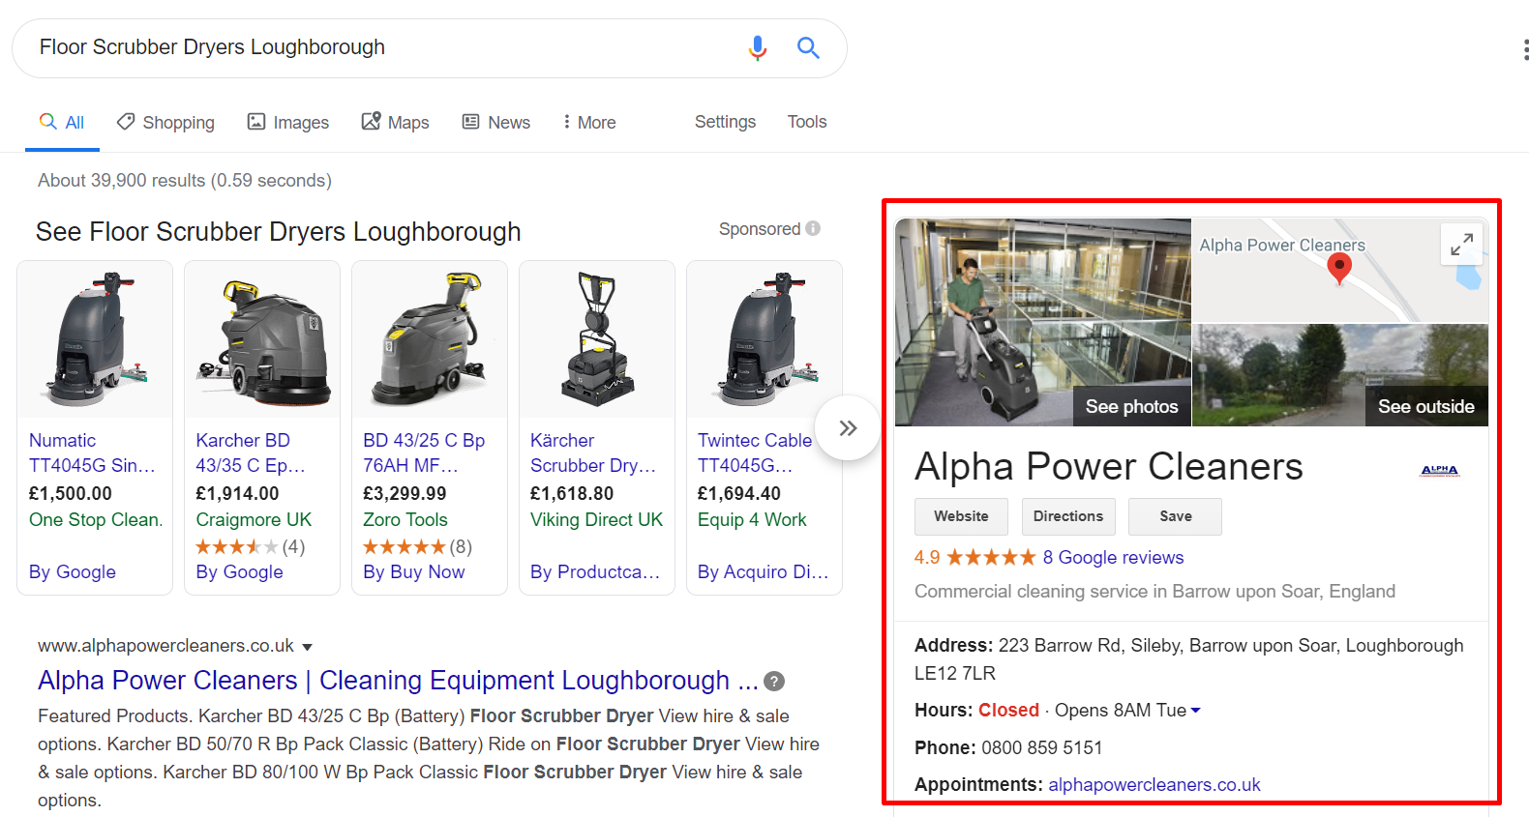Click the Alpha Power Cleaners heading in panel
The width and height of the screenshot is (1529, 817).
[1109, 467]
